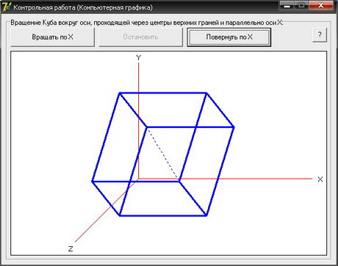Minimize the Контрольная работа window
The width and height of the screenshot is (338, 266).
coord(287,6)
